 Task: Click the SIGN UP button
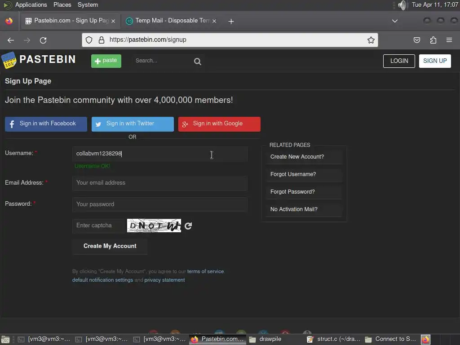click(435, 61)
